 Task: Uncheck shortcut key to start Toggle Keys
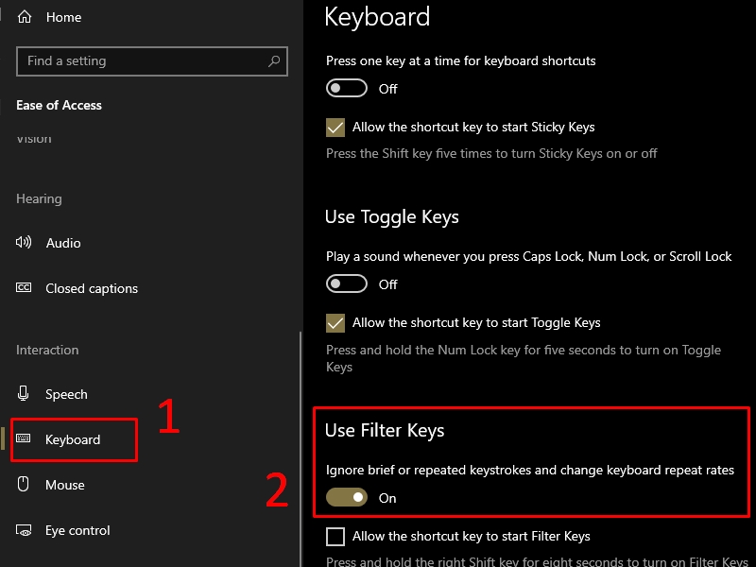tap(335, 323)
